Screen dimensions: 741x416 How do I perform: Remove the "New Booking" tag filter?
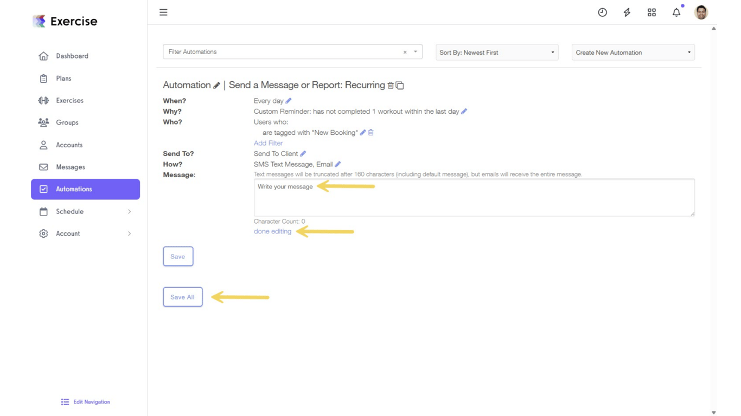tap(371, 133)
